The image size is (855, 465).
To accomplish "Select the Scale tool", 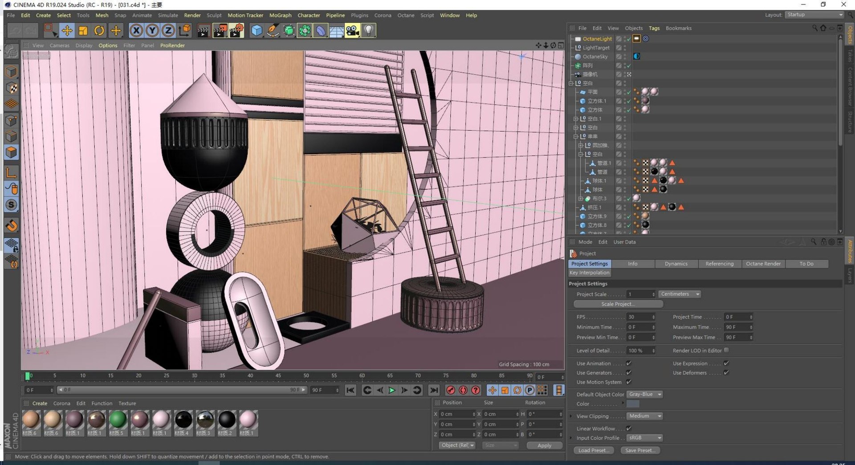I will point(83,30).
